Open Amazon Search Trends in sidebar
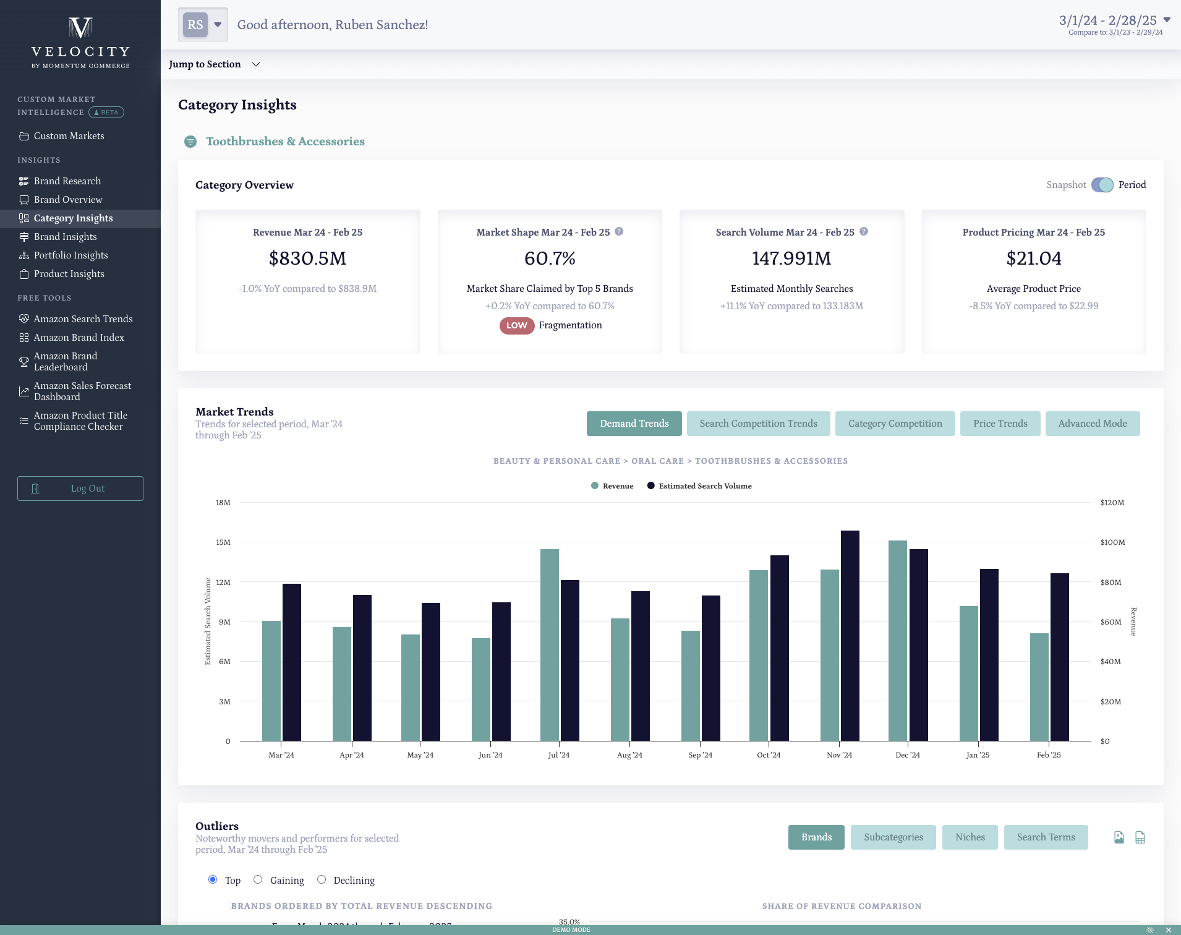 (83, 319)
